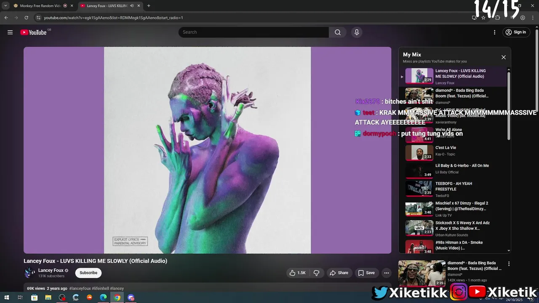Switch to Google Chrome in the taskbar

[x=117, y=298]
